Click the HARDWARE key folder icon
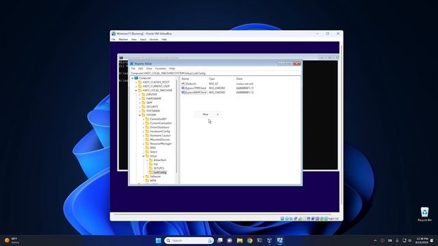438x246 pixels. pos(144,98)
